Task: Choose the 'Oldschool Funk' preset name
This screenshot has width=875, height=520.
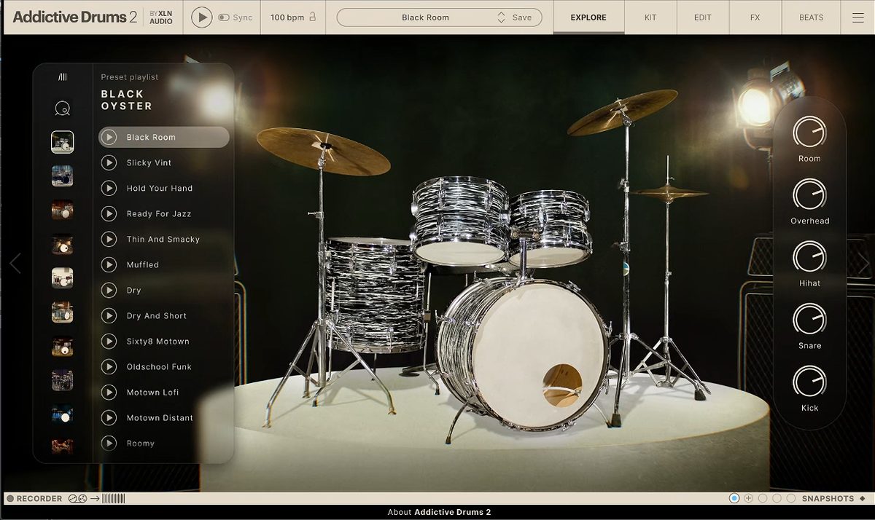Action: click(159, 367)
